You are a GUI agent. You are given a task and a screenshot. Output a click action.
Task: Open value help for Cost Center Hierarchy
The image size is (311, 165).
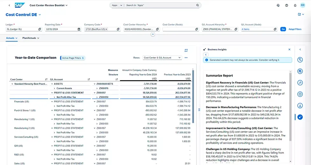pyautogui.click(x=157, y=29)
